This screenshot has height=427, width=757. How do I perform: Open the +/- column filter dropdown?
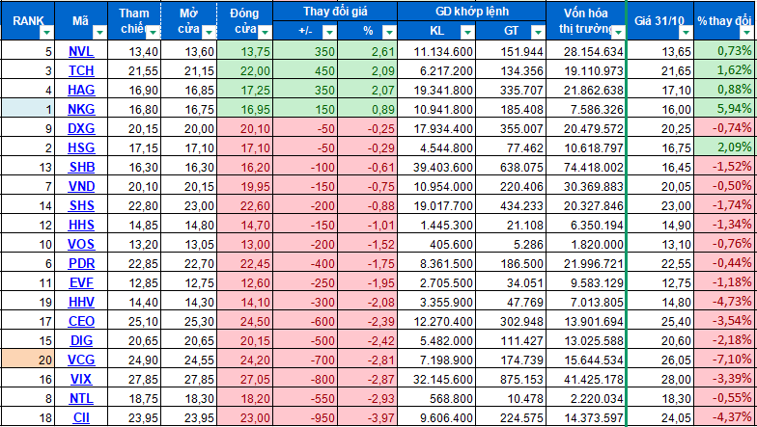tap(329, 33)
